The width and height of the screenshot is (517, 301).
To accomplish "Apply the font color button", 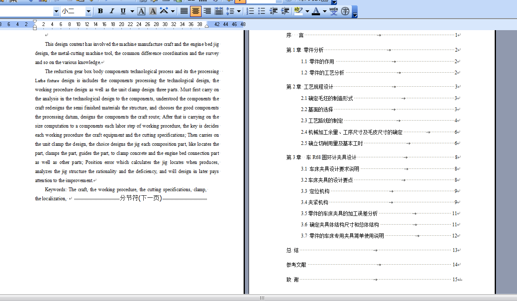I will [x=316, y=11].
